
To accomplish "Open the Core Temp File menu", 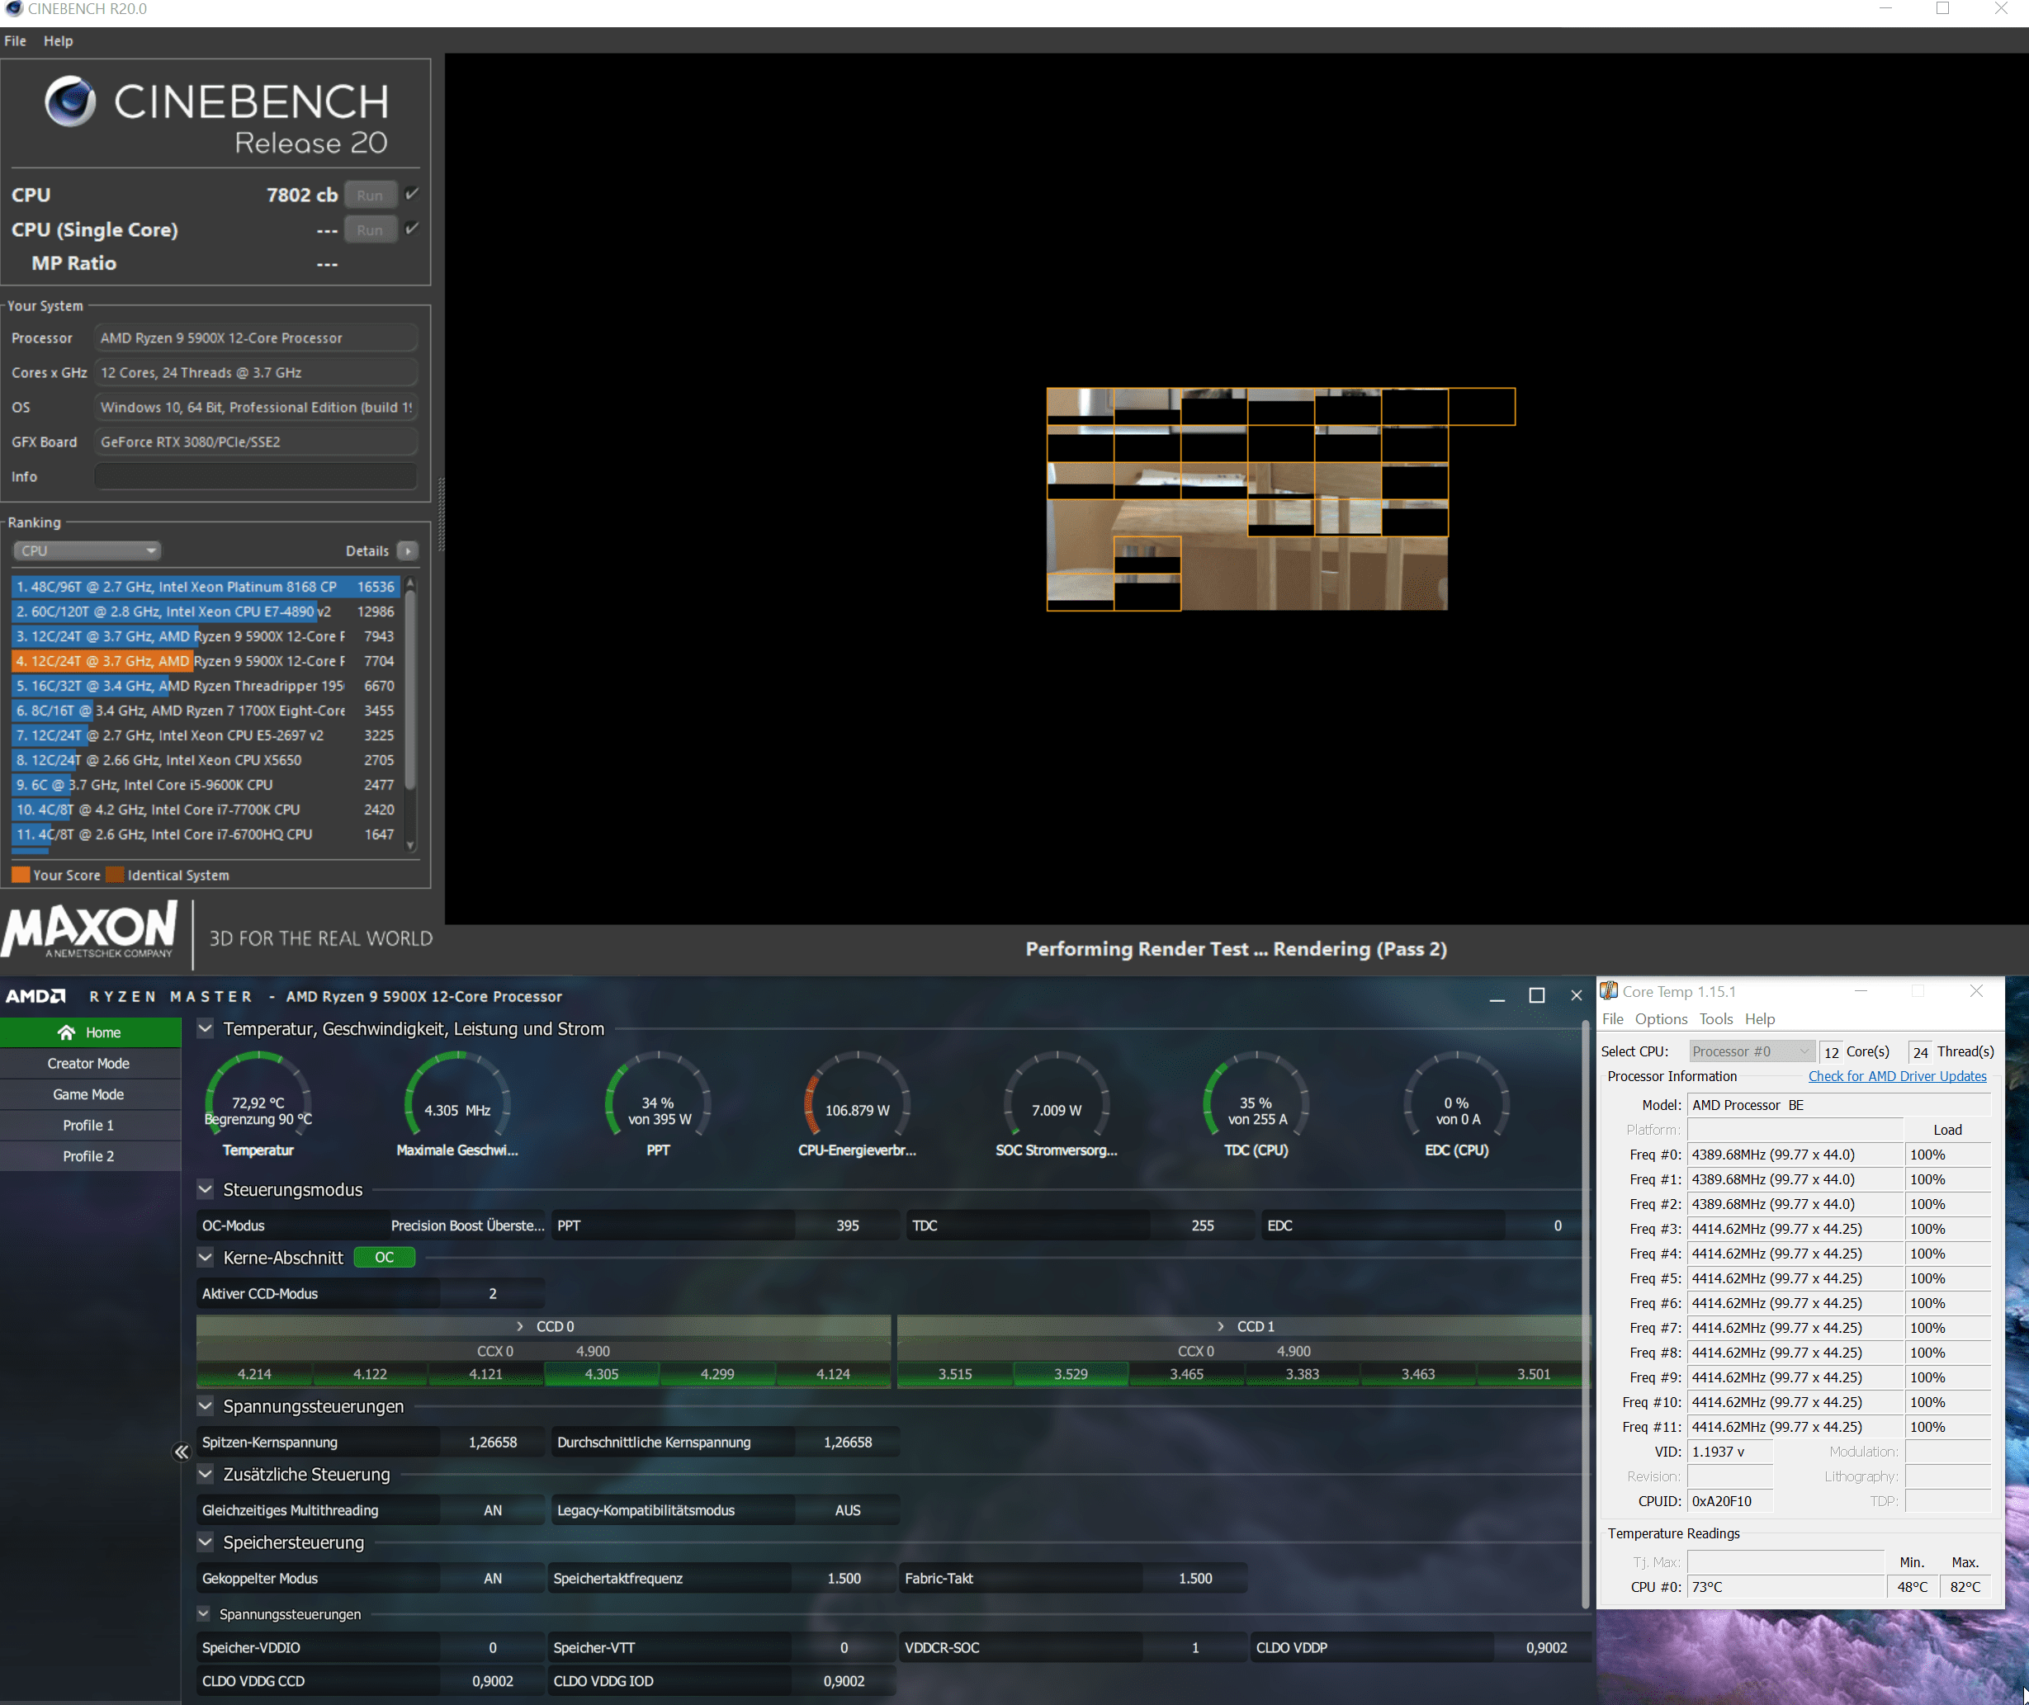I will (x=1612, y=1018).
